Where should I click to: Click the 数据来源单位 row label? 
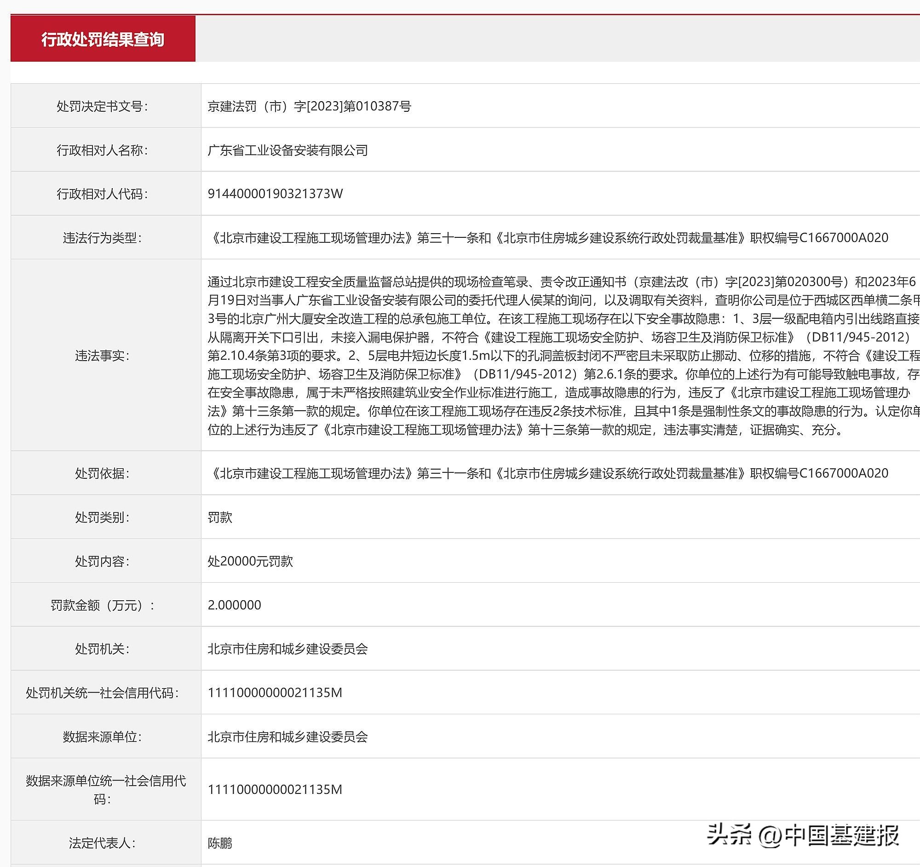point(104,736)
